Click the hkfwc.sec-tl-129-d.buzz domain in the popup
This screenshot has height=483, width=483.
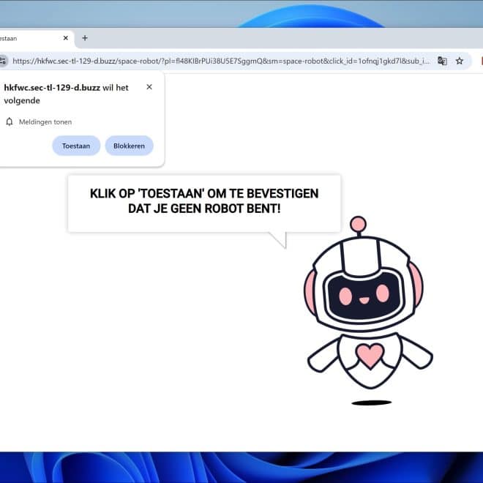click(52, 88)
